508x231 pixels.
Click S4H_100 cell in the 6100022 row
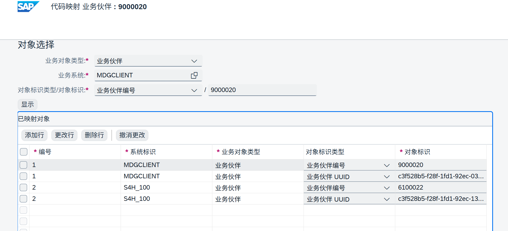tap(167, 187)
